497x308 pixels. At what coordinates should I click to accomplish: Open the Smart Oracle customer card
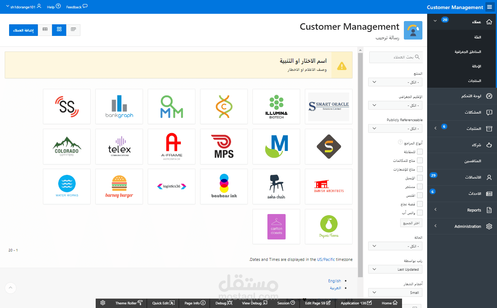click(x=329, y=106)
